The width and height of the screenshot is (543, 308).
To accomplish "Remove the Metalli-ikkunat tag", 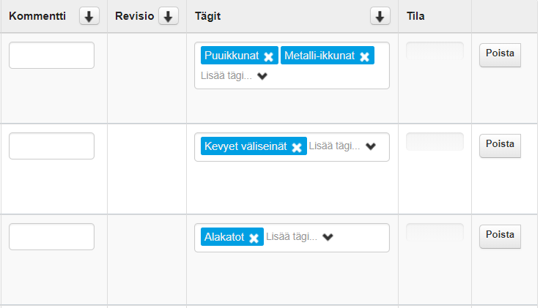I will point(364,56).
